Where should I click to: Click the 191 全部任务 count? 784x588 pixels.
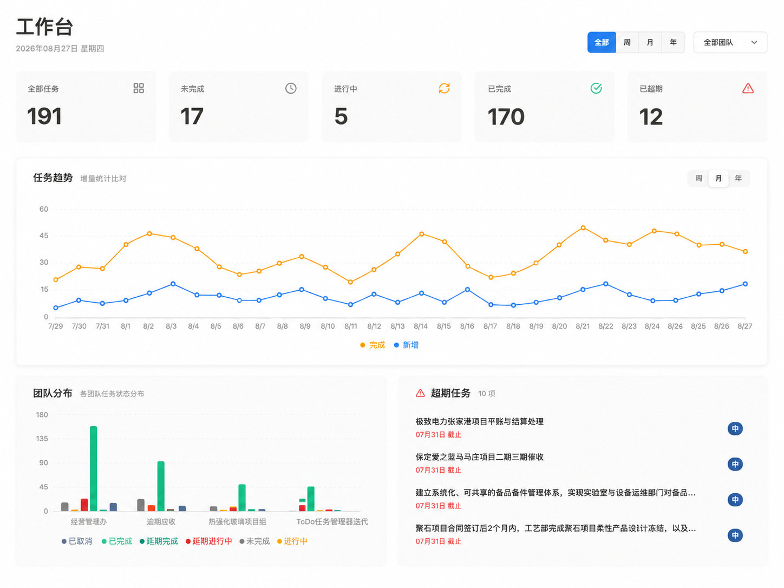tap(44, 116)
